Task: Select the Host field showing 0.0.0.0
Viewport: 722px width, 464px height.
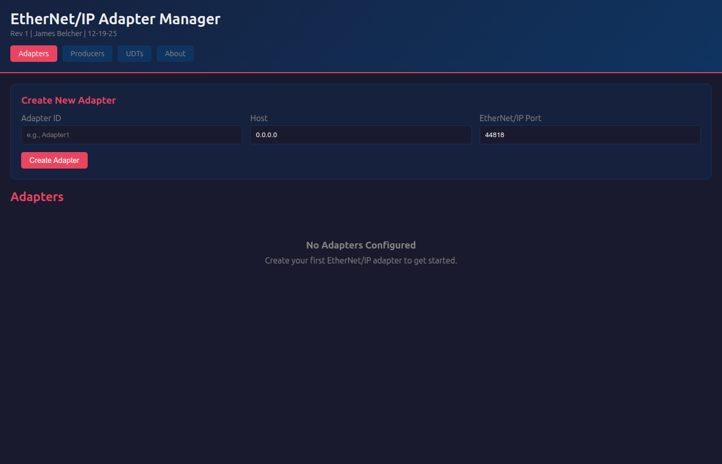Action: [361, 135]
